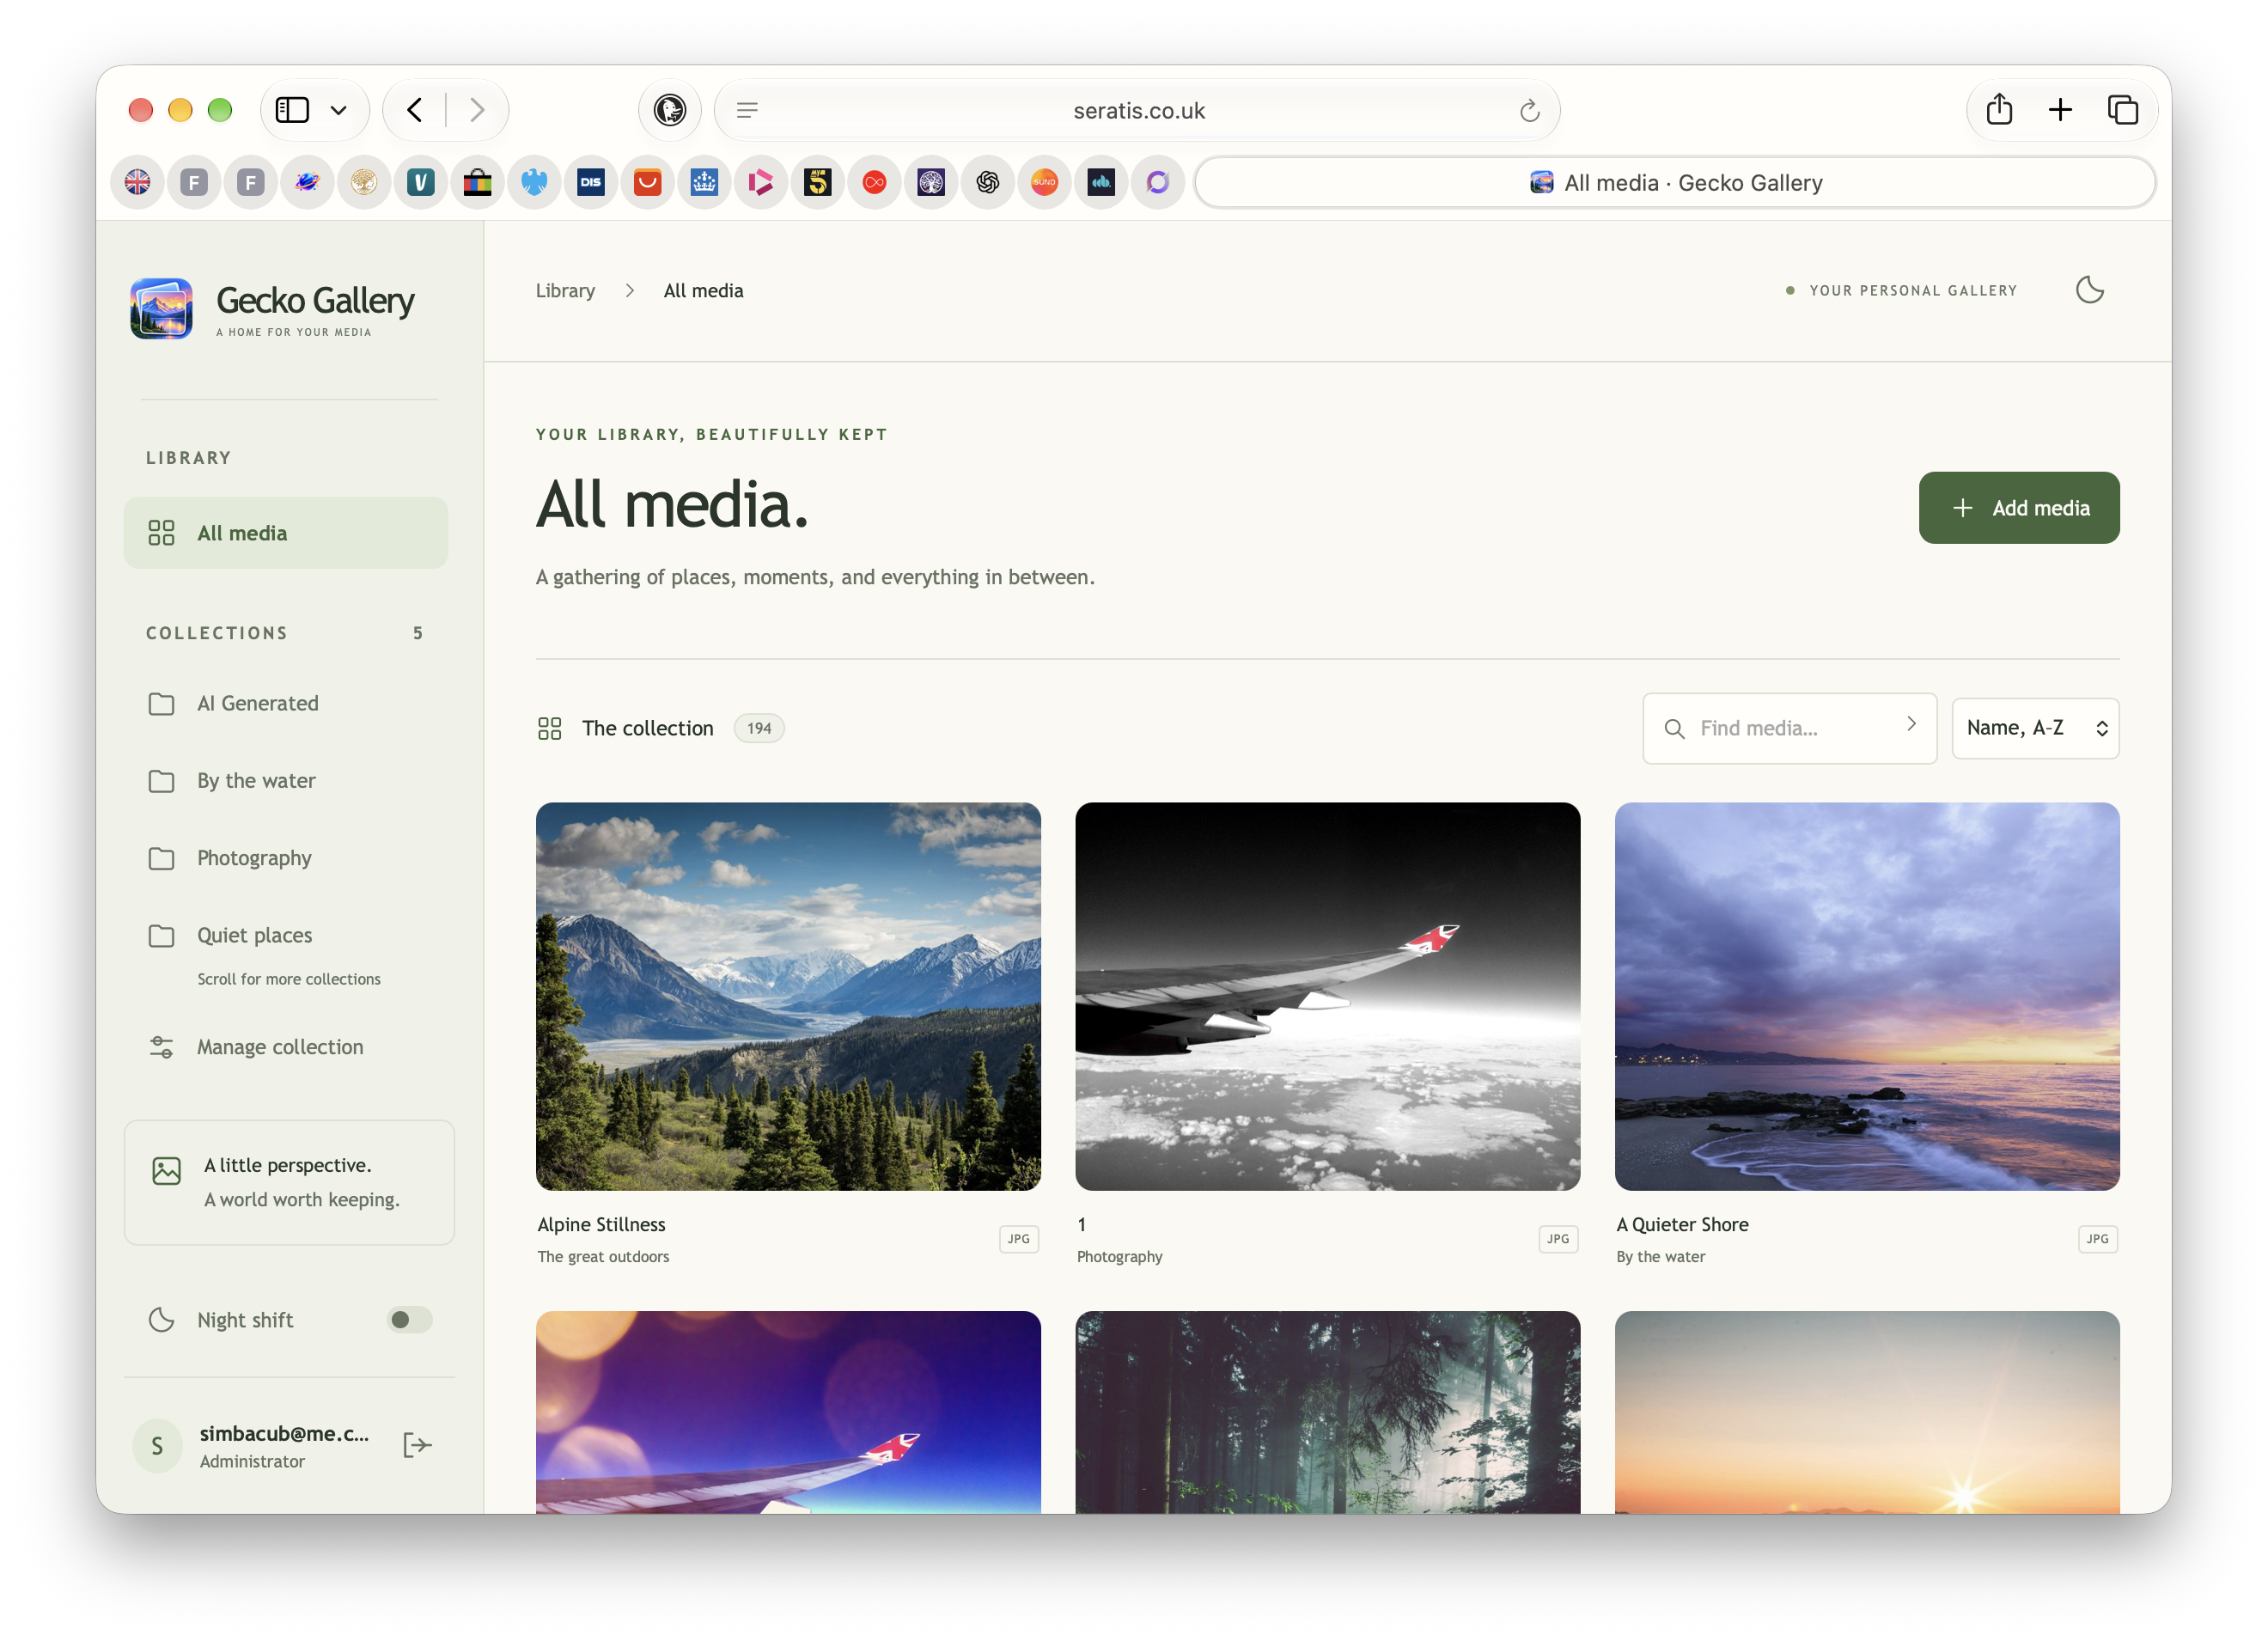
Task: Open the red infinity-symbol pinned tab
Action: 874,182
